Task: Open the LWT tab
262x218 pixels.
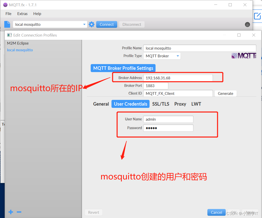Action: [x=196, y=104]
